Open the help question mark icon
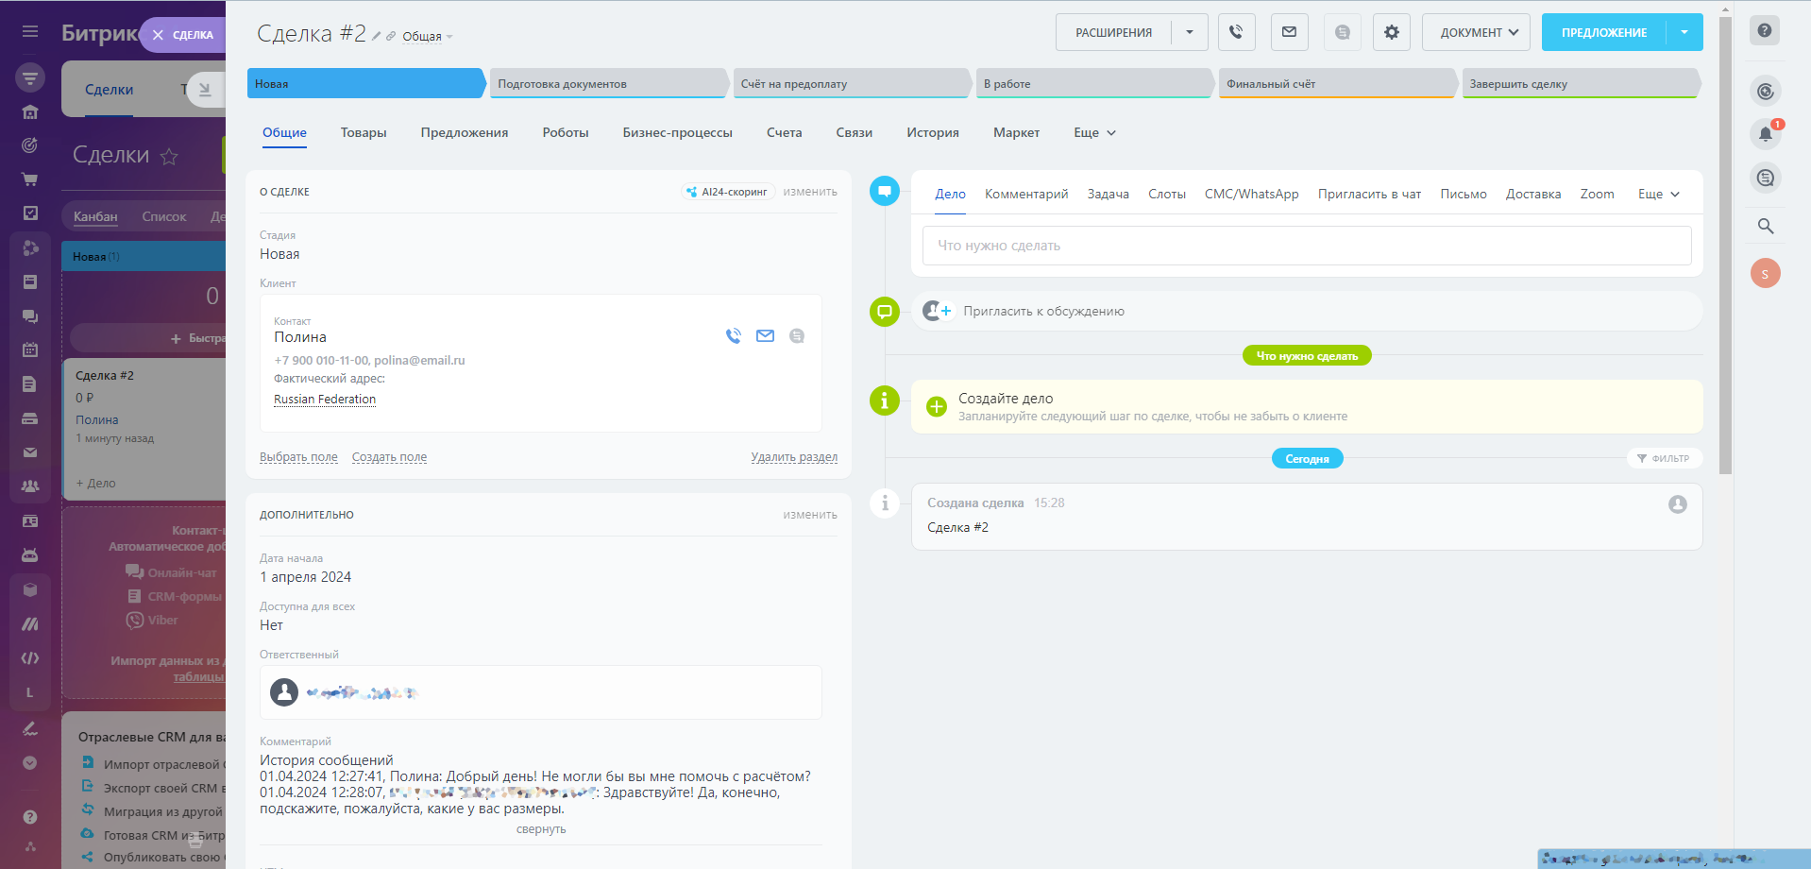 [1764, 31]
